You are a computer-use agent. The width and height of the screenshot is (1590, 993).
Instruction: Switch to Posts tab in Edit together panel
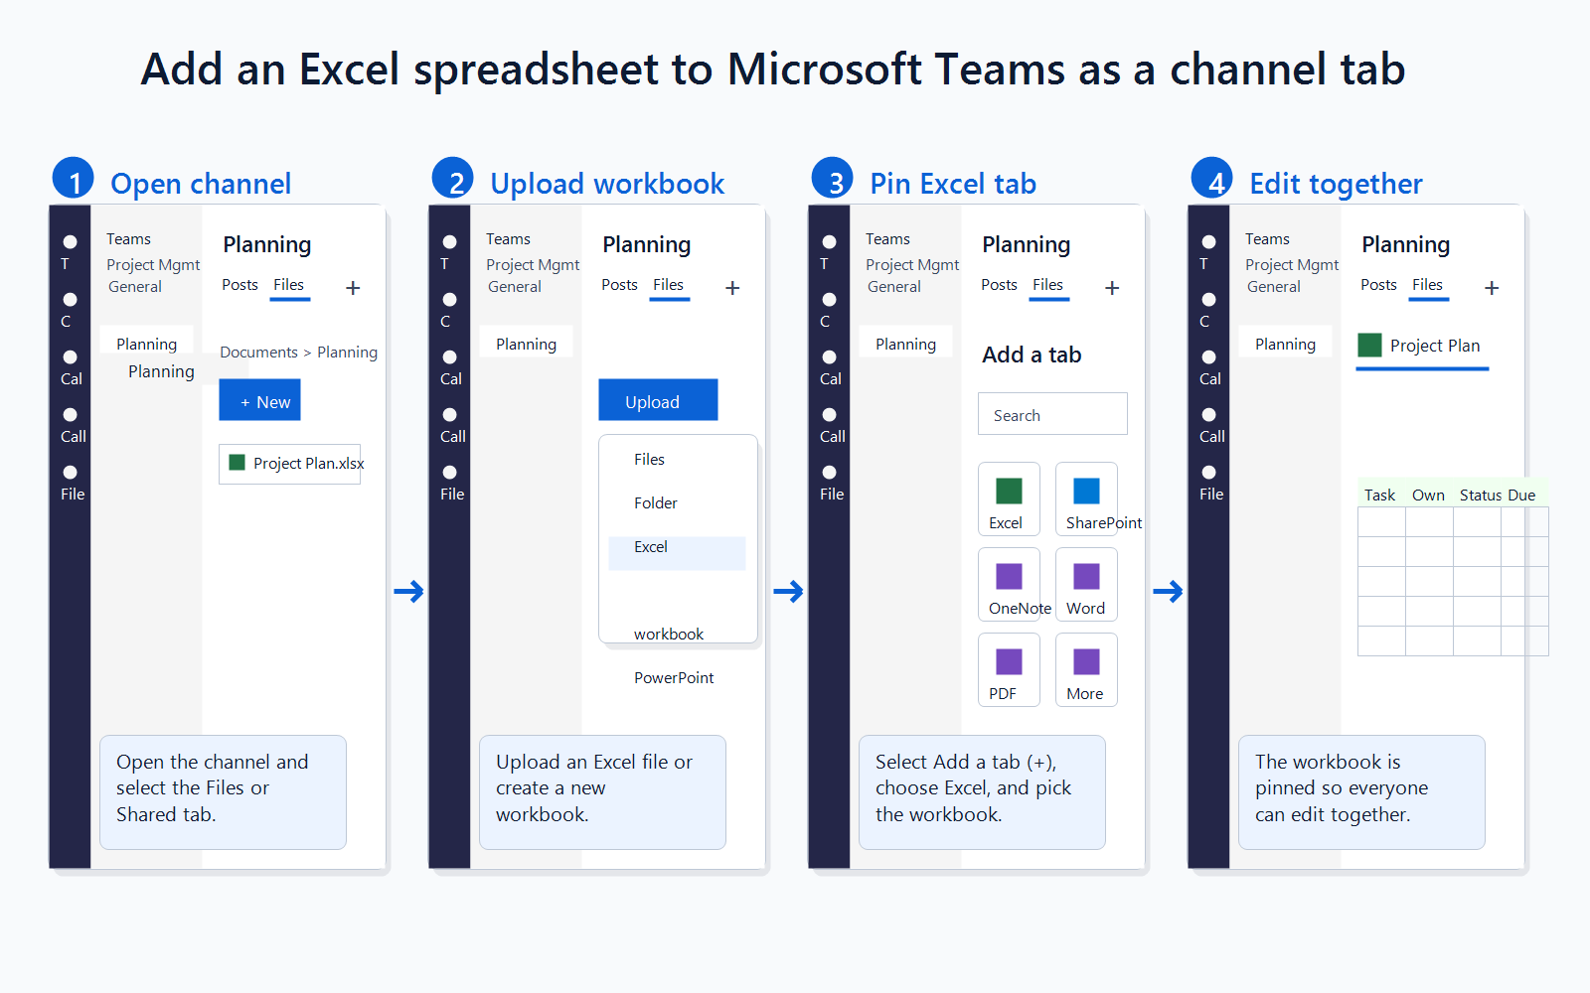[x=1378, y=285]
